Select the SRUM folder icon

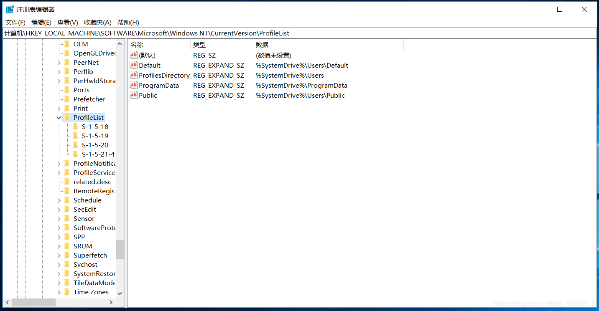coord(67,246)
